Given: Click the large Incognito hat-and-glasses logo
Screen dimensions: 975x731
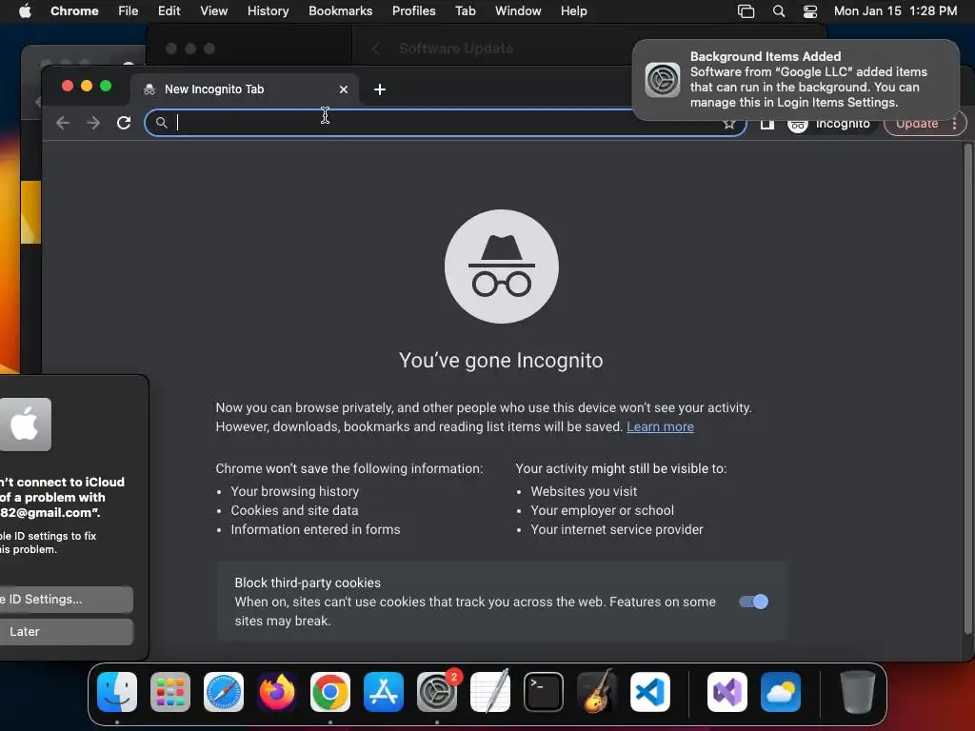Looking at the screenshot, I should [501, 267].
